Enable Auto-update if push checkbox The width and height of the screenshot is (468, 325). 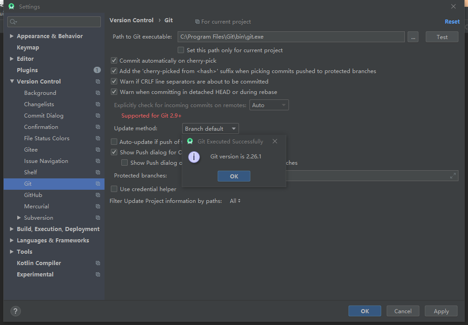114,142
